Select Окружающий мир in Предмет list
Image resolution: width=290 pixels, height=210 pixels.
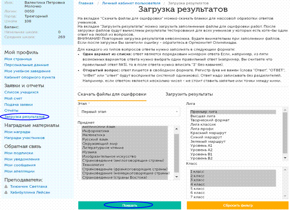[x=125, y=144]
